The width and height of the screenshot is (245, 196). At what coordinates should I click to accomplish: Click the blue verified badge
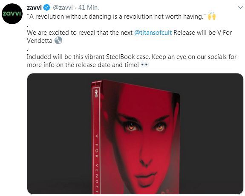46,8
